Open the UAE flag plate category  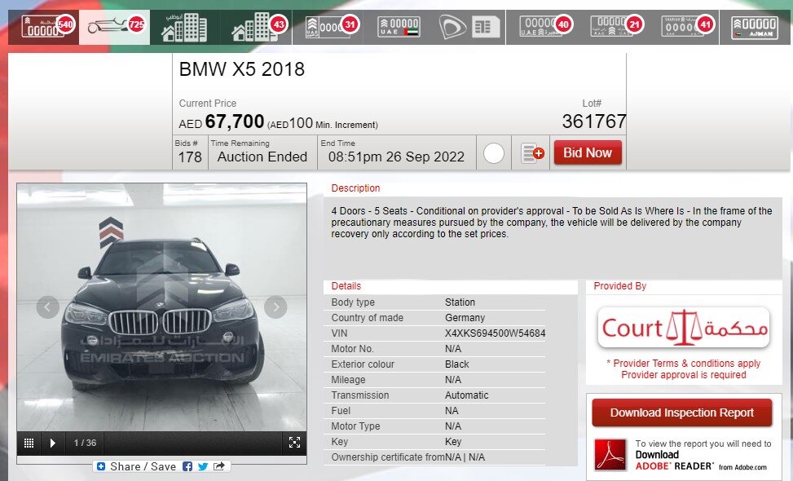coord(399,27)
